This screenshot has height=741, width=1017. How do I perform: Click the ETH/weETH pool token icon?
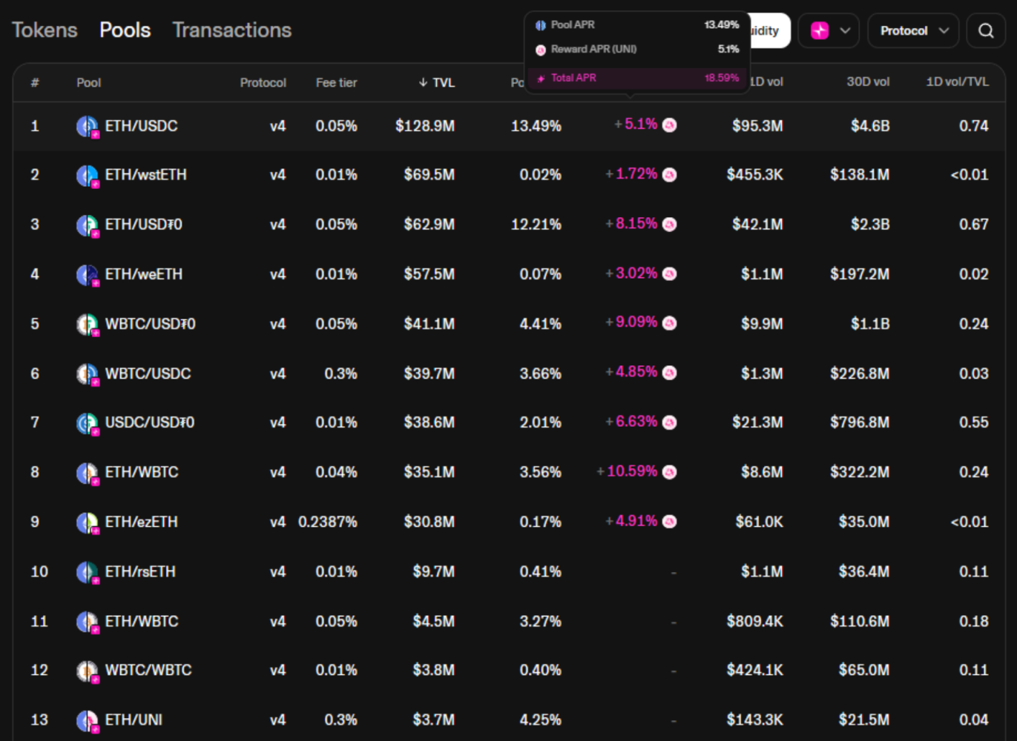pos(88,275)
